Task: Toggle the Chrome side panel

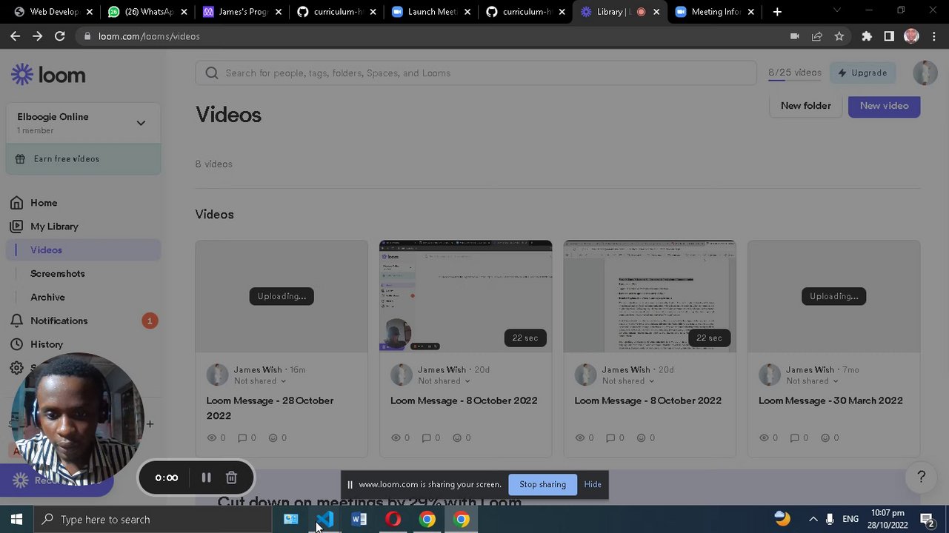Action: click(x=889, y=36)
